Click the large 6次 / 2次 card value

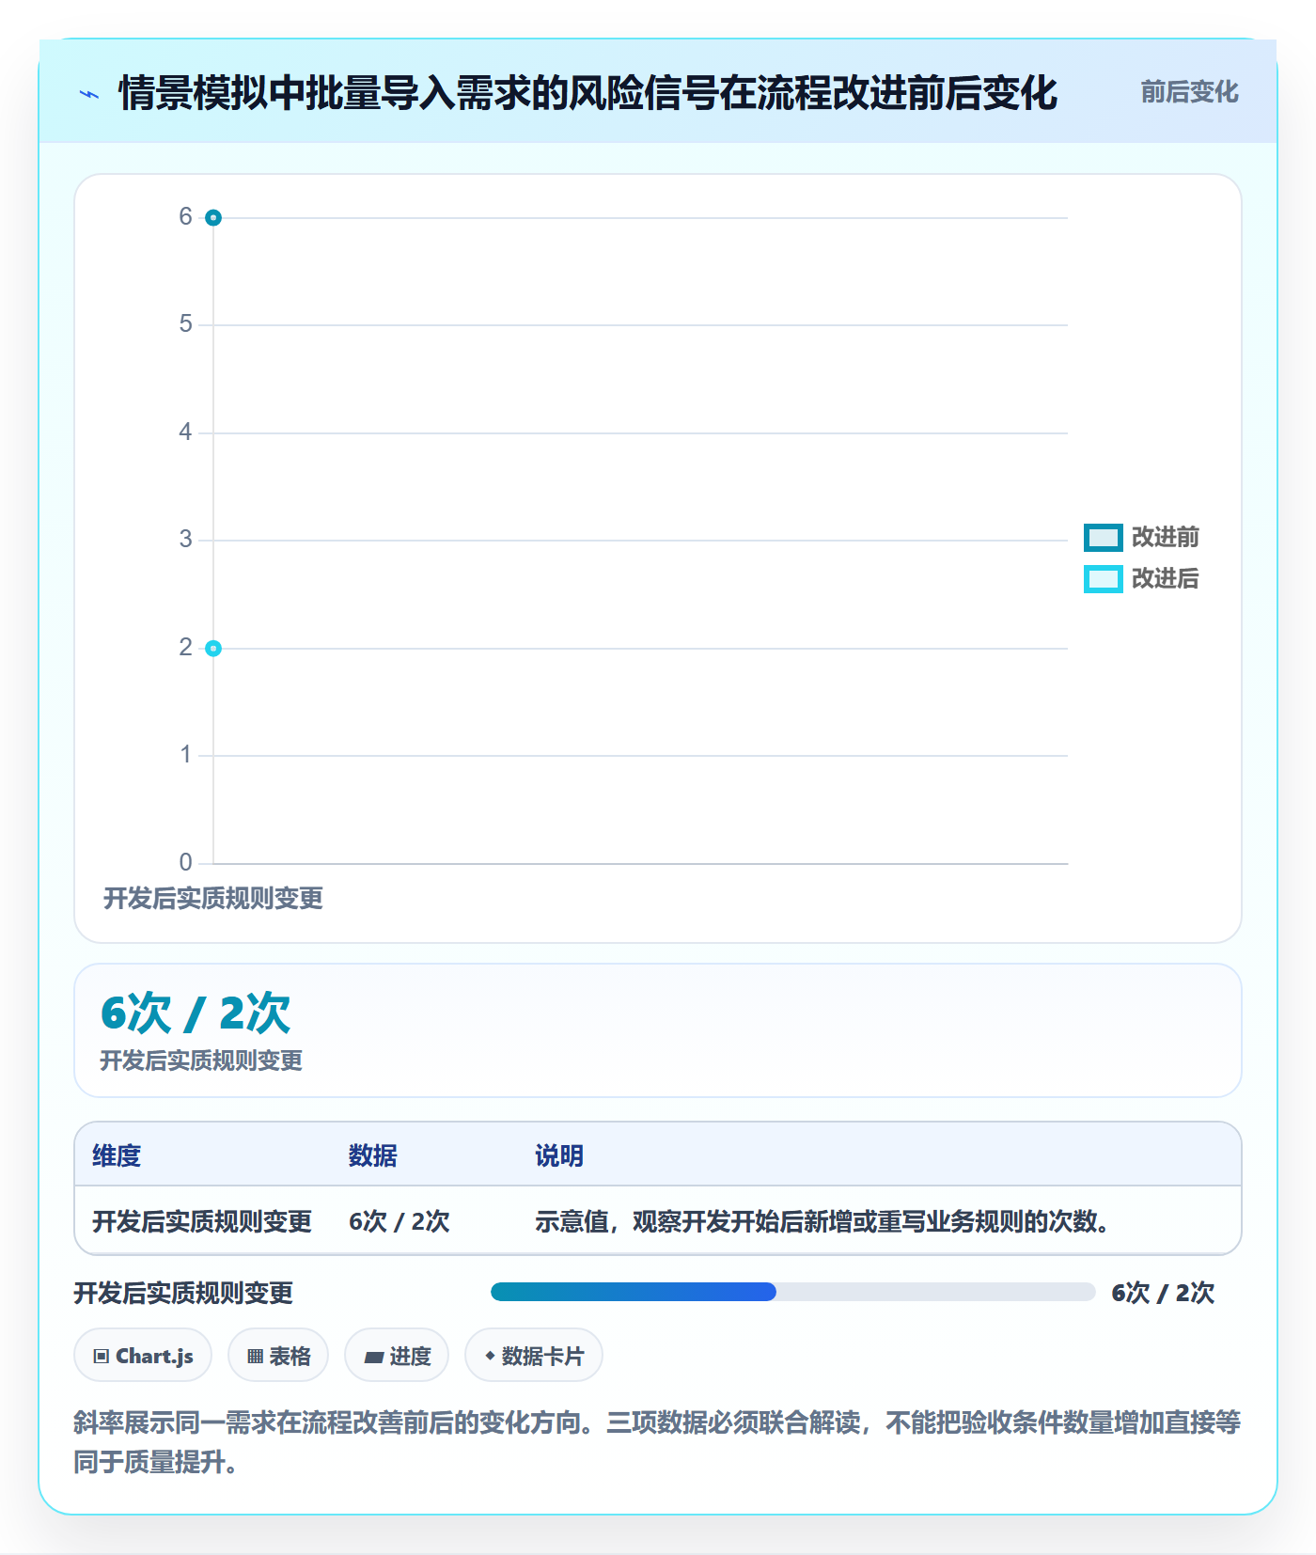(x=196, y=1013)
